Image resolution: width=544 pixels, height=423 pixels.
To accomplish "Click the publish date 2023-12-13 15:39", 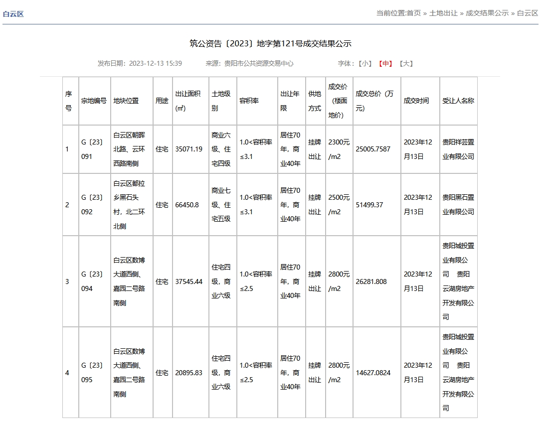I will 155,64.
